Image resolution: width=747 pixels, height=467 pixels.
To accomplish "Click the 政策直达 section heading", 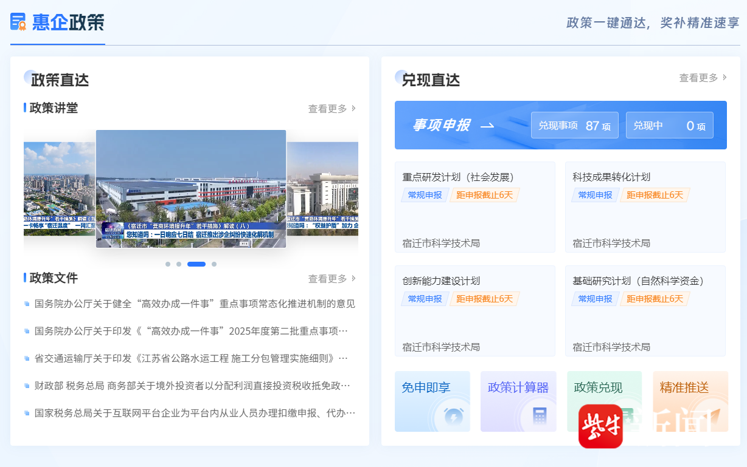I will (60, 80).
